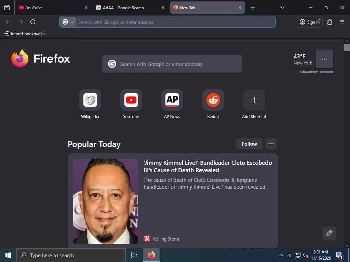Open a new tab with plus button
The height and width of the screenshot is (262, 350).
[x=253, y=8]
